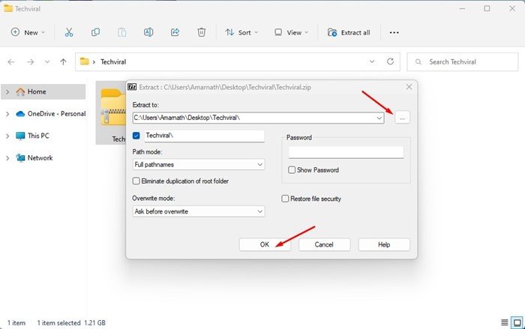Click the Extract all button
This screenshot has height=329, width=525.
pos(349,32)
